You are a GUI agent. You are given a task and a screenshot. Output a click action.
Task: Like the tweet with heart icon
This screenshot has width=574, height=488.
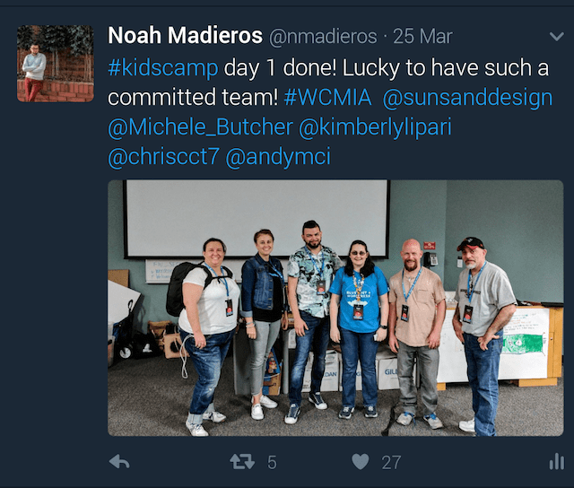(x=361, y=462)
